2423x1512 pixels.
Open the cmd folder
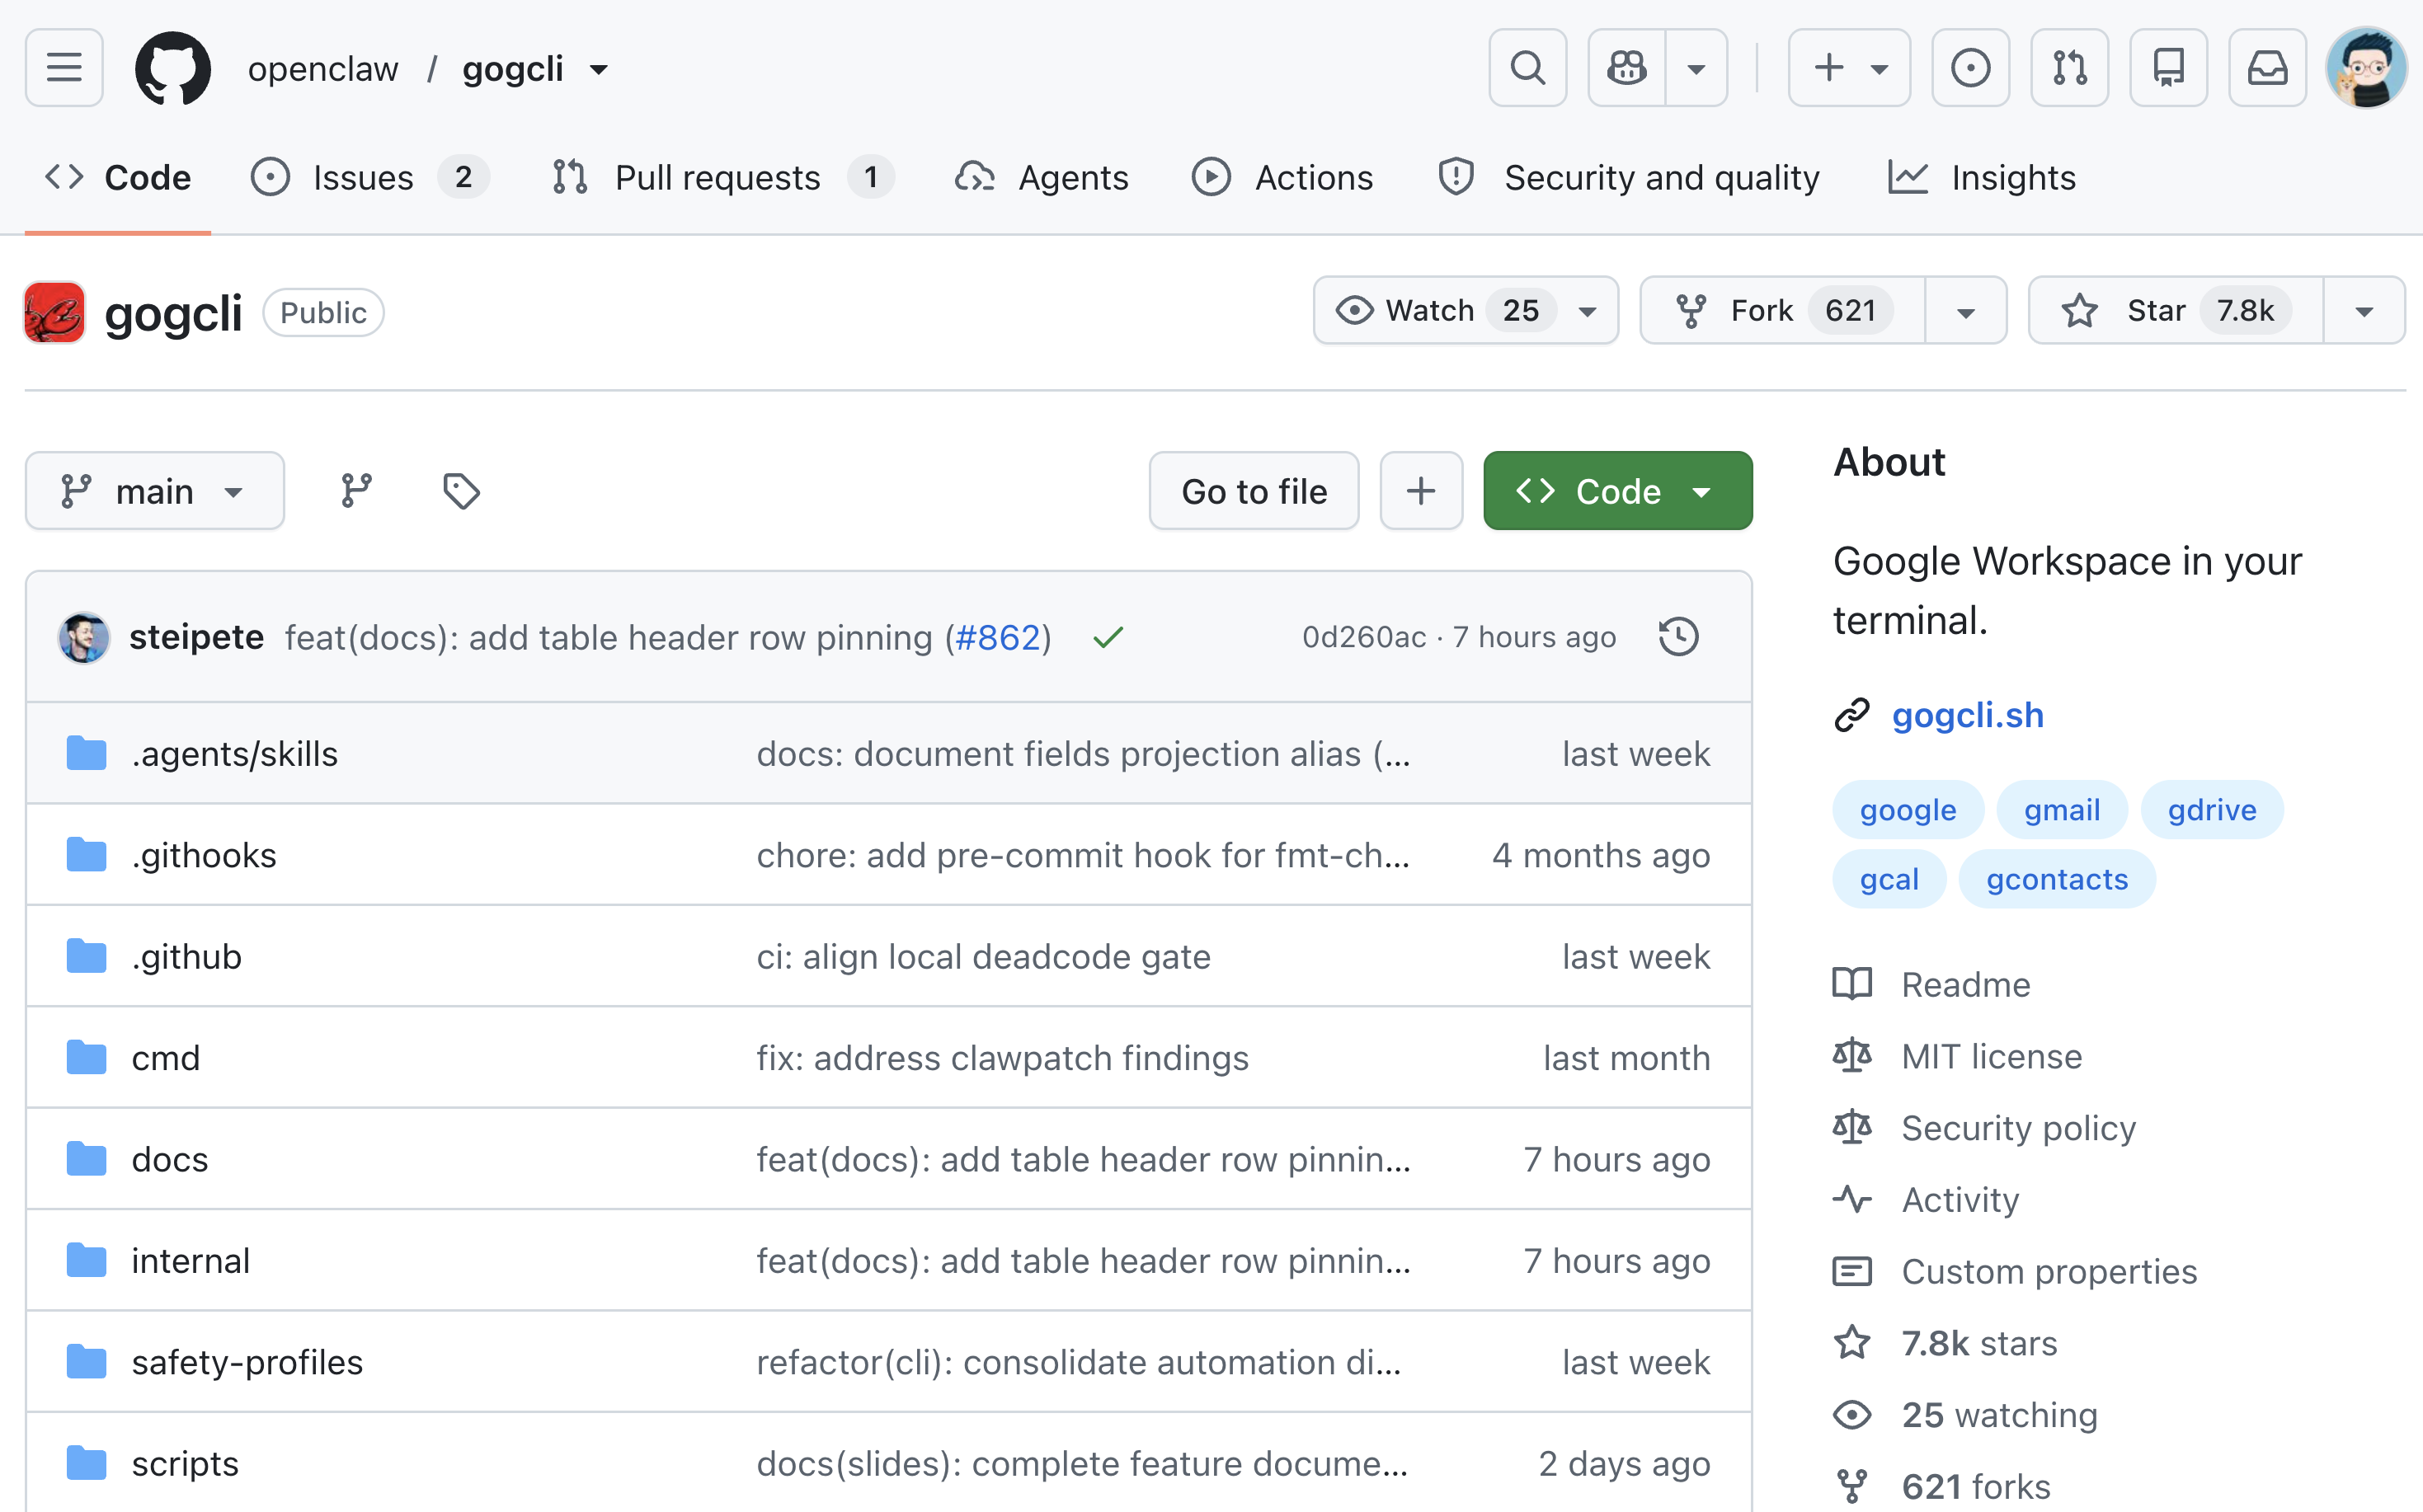point(165,1059)
